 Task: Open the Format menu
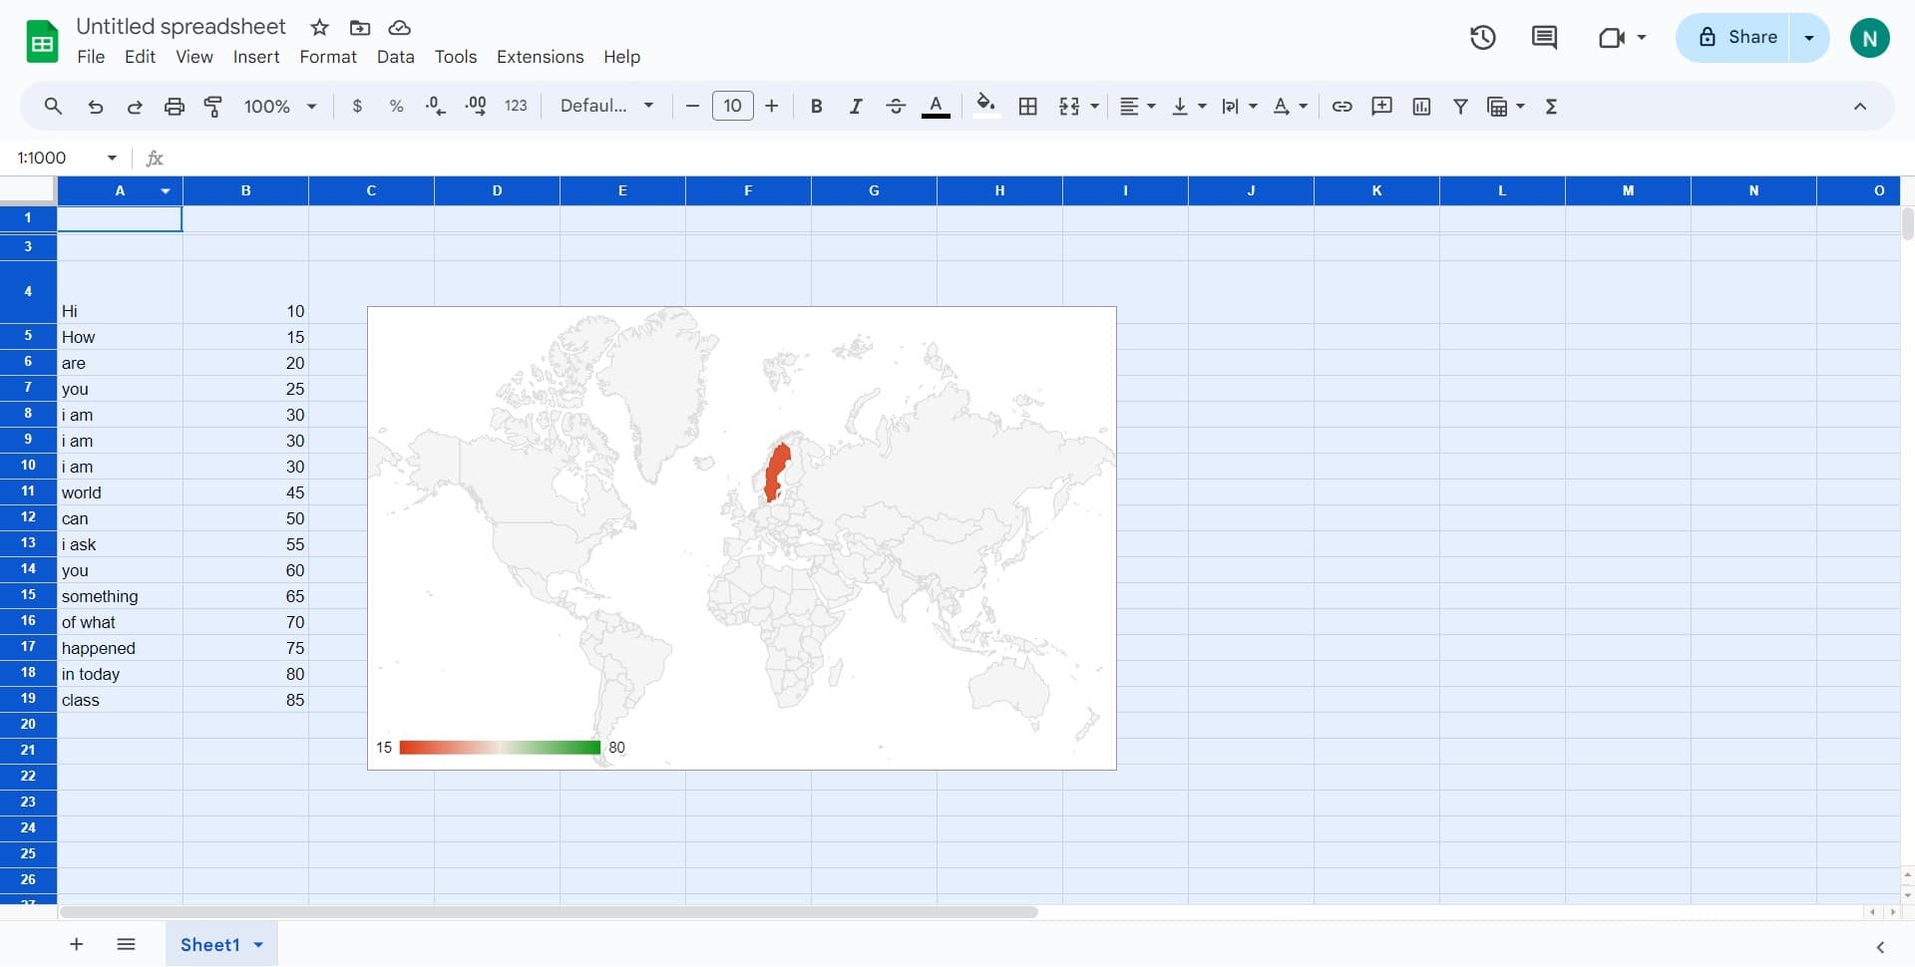327,57
